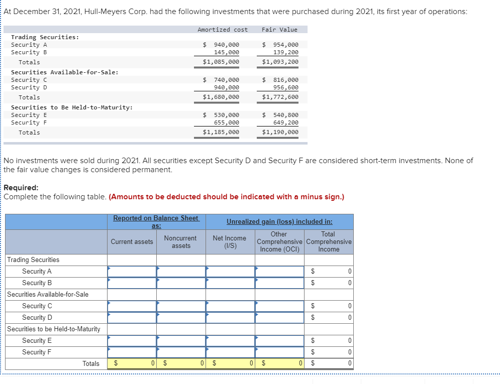The width and height of the screenshot is (500, 384).
Task: Click the 'Trading Securities' answer table row label
Action: click(x=33, y=260)
